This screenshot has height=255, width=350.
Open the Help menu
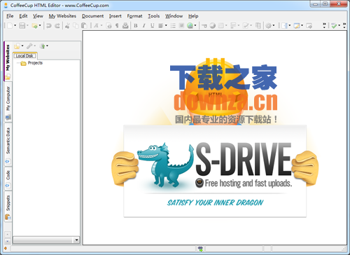[193, 16]
